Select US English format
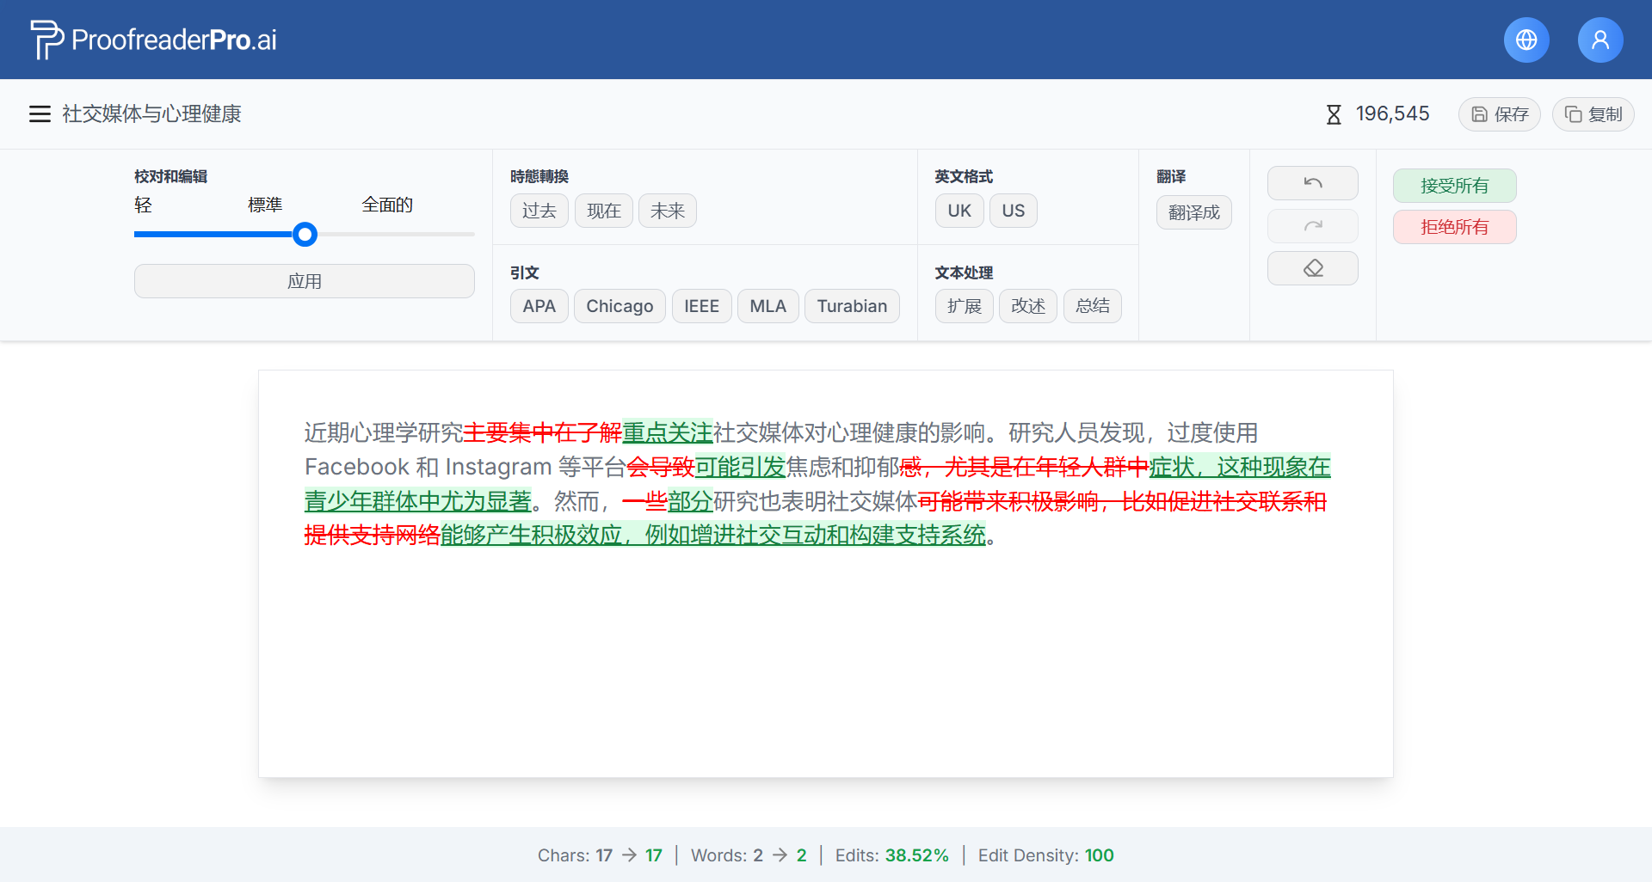The height and width of the screenshot is (882, 1652). tap(1013, 211)
